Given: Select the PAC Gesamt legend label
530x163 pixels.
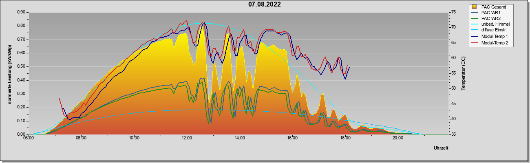Looking at the screenshot, I should pyautogui.click(x=495, y=7).
